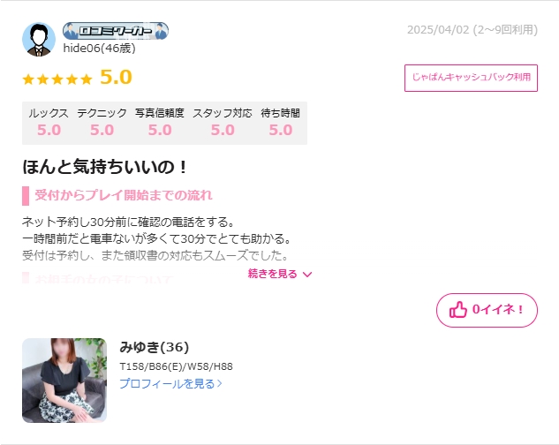Click the 口コミワーカー badge icon
Viewport: 559px width, 445px height.
[x=115, y=31]
